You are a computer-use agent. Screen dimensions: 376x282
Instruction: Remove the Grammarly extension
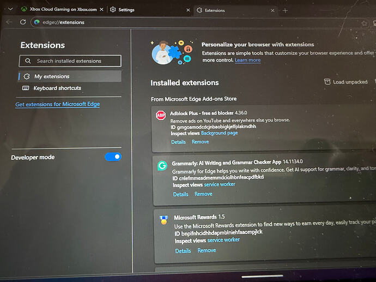click(203, 194)
